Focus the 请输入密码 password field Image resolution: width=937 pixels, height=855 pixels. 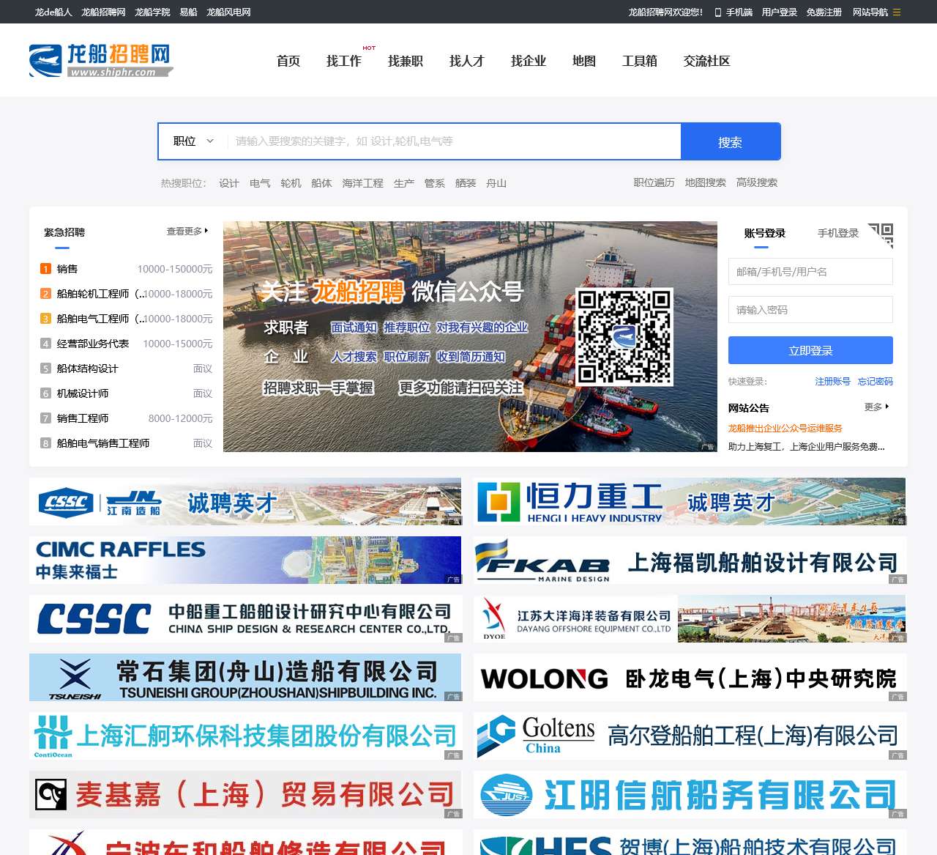click(810, 309)
